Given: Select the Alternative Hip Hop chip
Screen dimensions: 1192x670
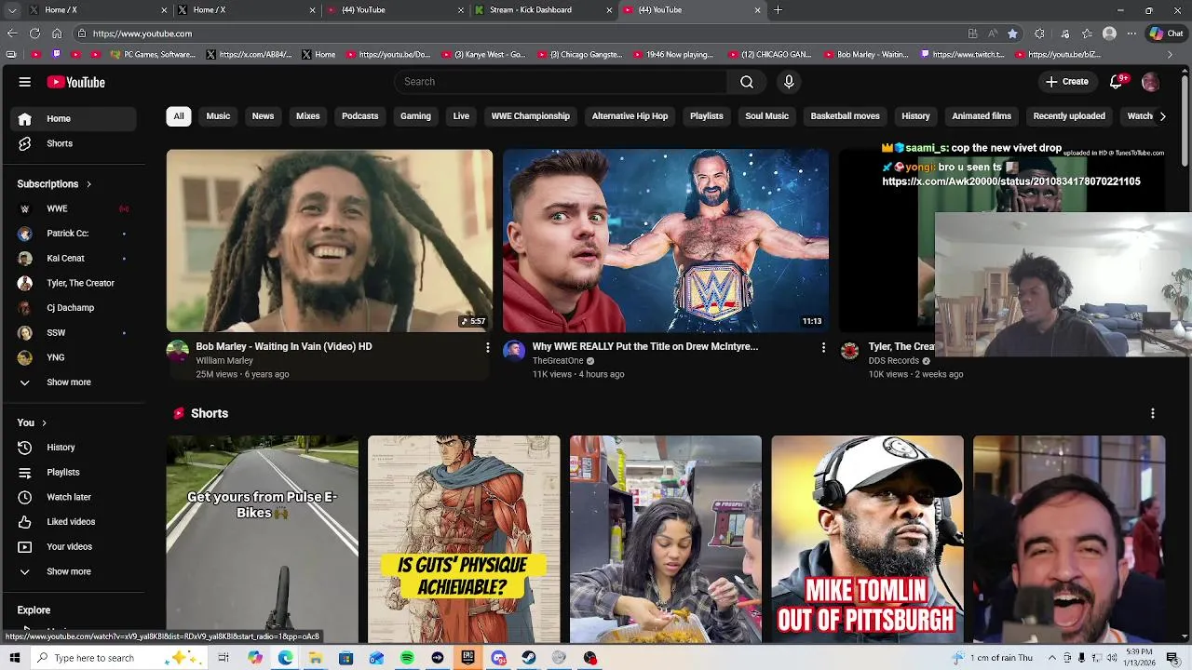Looking at the screenshot, I should [630, 116].
